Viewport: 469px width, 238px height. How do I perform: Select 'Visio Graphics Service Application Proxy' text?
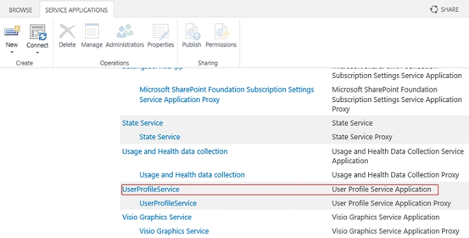(x=396, y=231)
